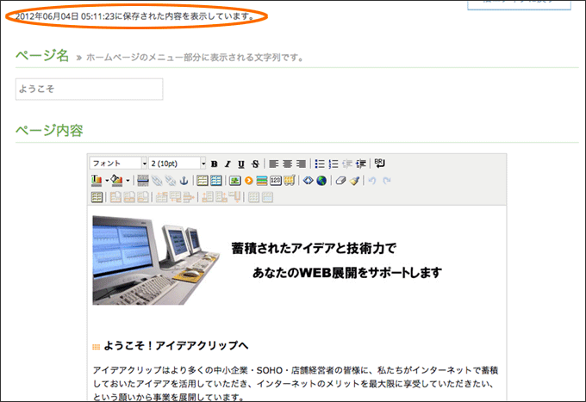
Task: Toggle italic formatting in the editor toolbar
Action: point(228,164)
